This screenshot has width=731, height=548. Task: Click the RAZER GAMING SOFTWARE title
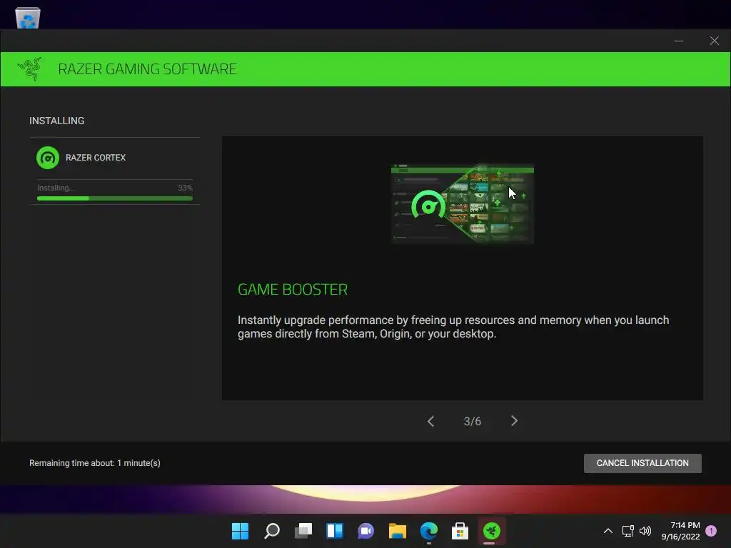click(x=147, y=69)
